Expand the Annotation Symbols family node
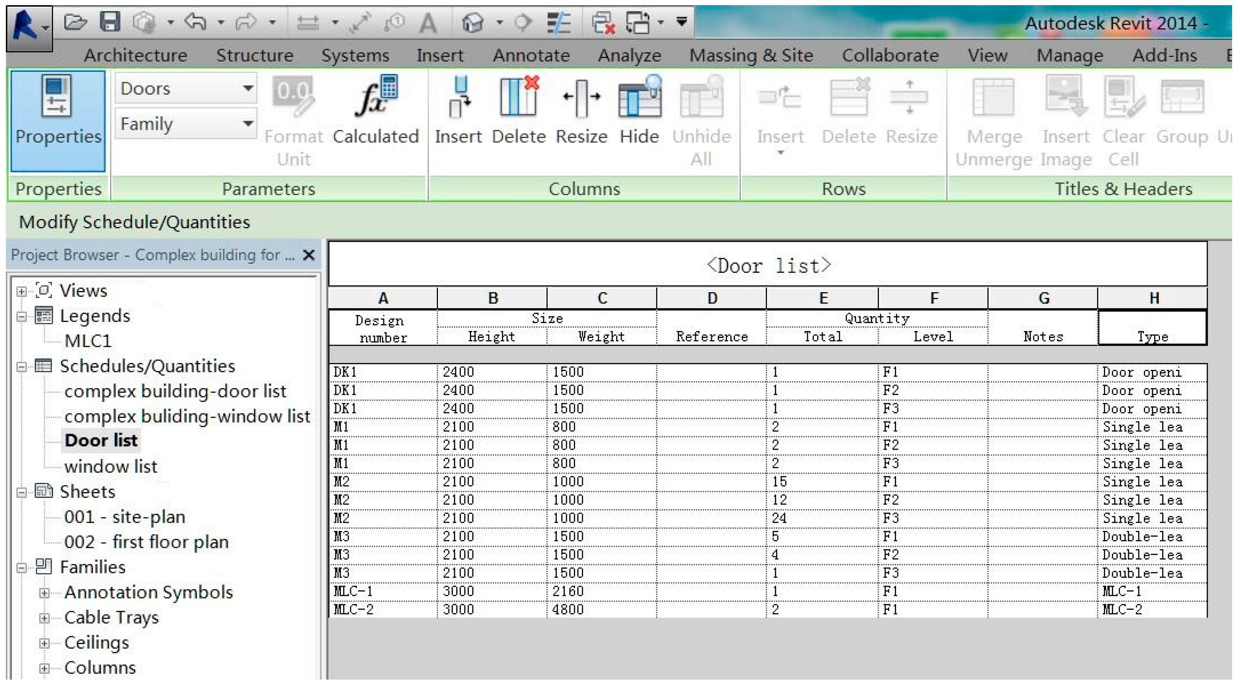 (x=44, y=593)
